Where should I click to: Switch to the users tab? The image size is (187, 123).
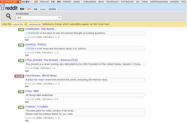[43, 9]
